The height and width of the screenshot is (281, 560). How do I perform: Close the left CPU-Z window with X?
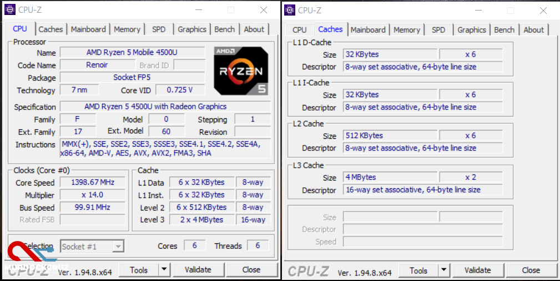pos(264,10)
